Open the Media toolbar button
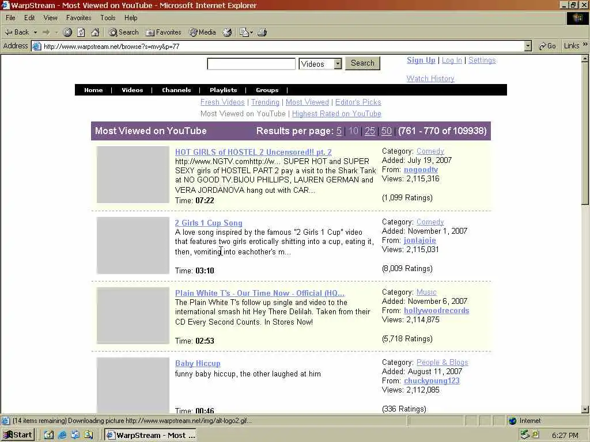Viewport: 590px width, 442px height. (202, 32)
